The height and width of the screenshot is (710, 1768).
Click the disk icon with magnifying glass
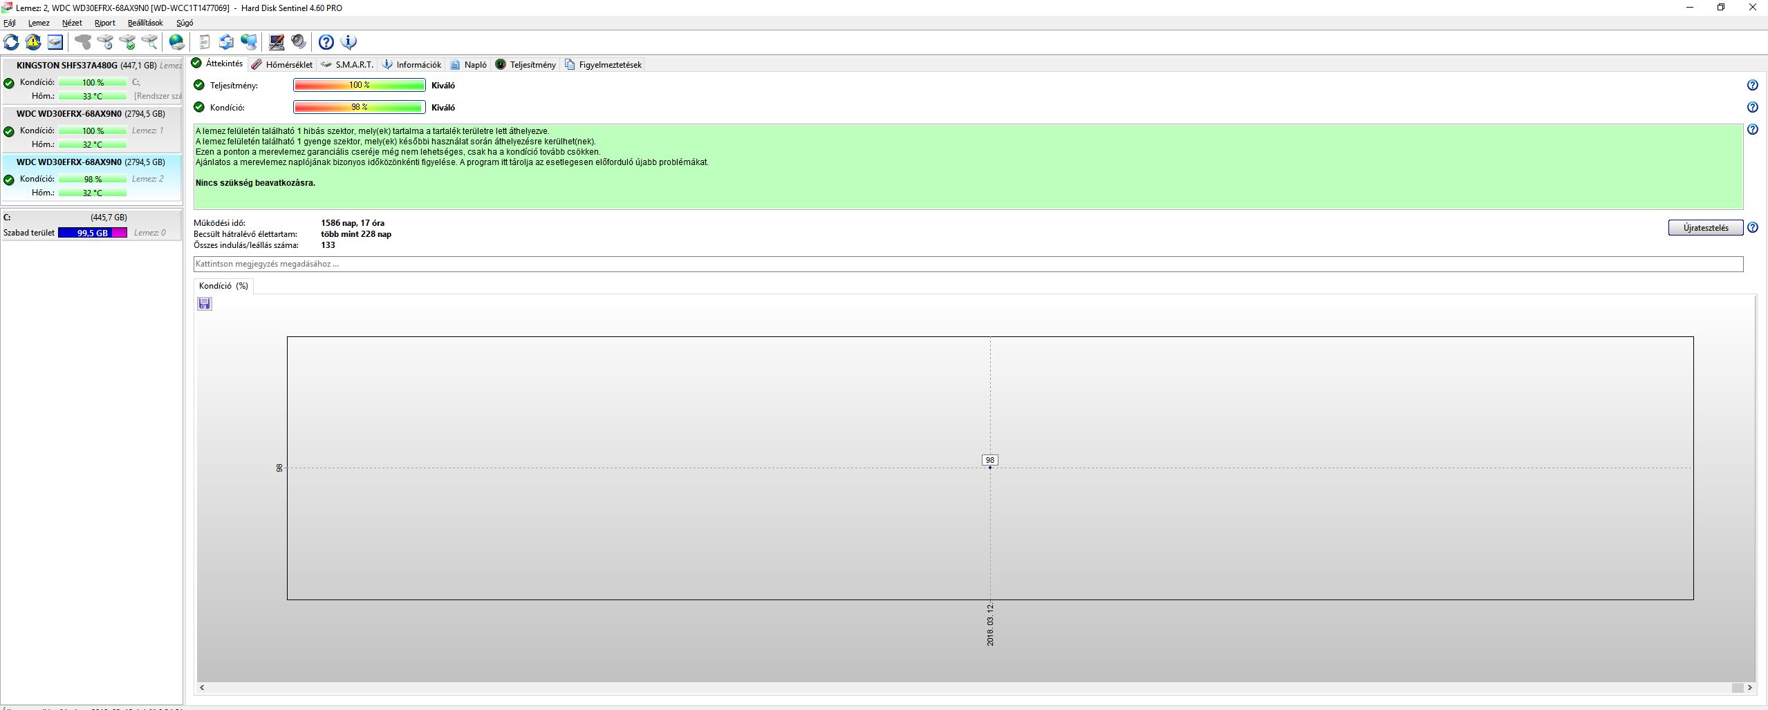click(149, 42)
